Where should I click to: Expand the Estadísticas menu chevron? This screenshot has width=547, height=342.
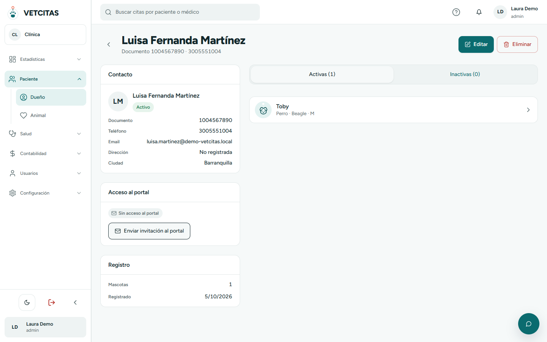tap(79, 59)
